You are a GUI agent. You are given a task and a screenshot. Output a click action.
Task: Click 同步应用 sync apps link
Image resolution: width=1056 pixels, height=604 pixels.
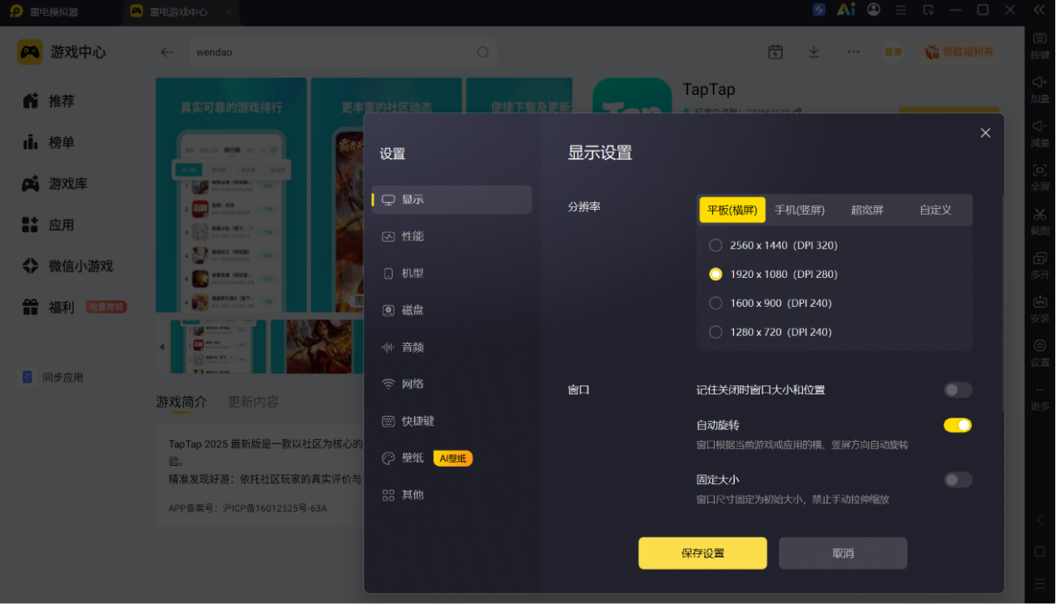point(53,377)
